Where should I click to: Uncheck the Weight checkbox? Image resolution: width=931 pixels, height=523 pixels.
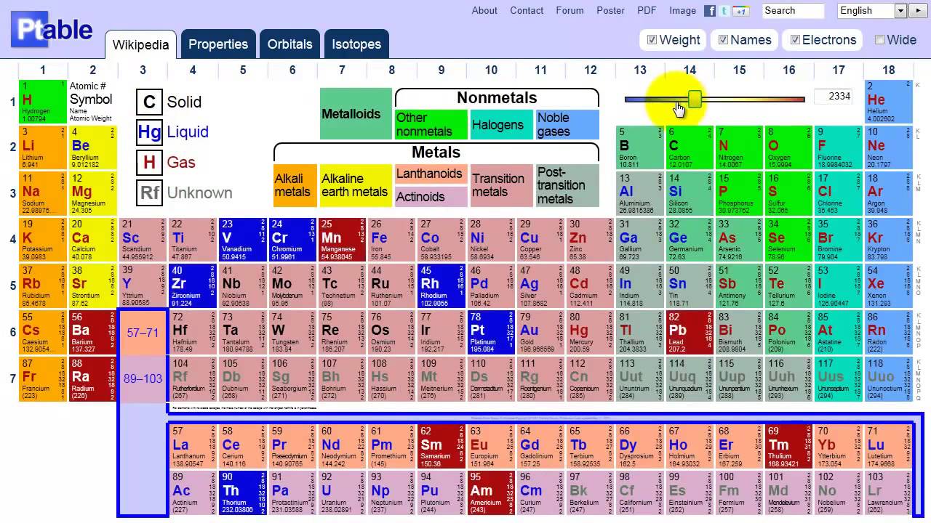pos(652,40)
